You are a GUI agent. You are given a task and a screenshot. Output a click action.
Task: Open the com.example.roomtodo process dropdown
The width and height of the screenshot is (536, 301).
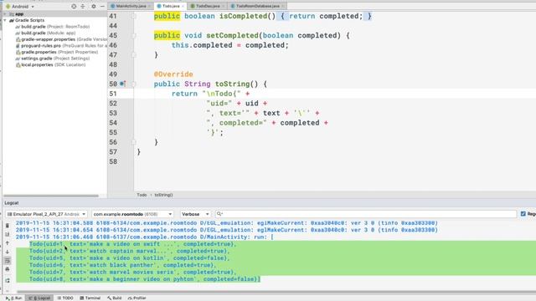point(132,214)
